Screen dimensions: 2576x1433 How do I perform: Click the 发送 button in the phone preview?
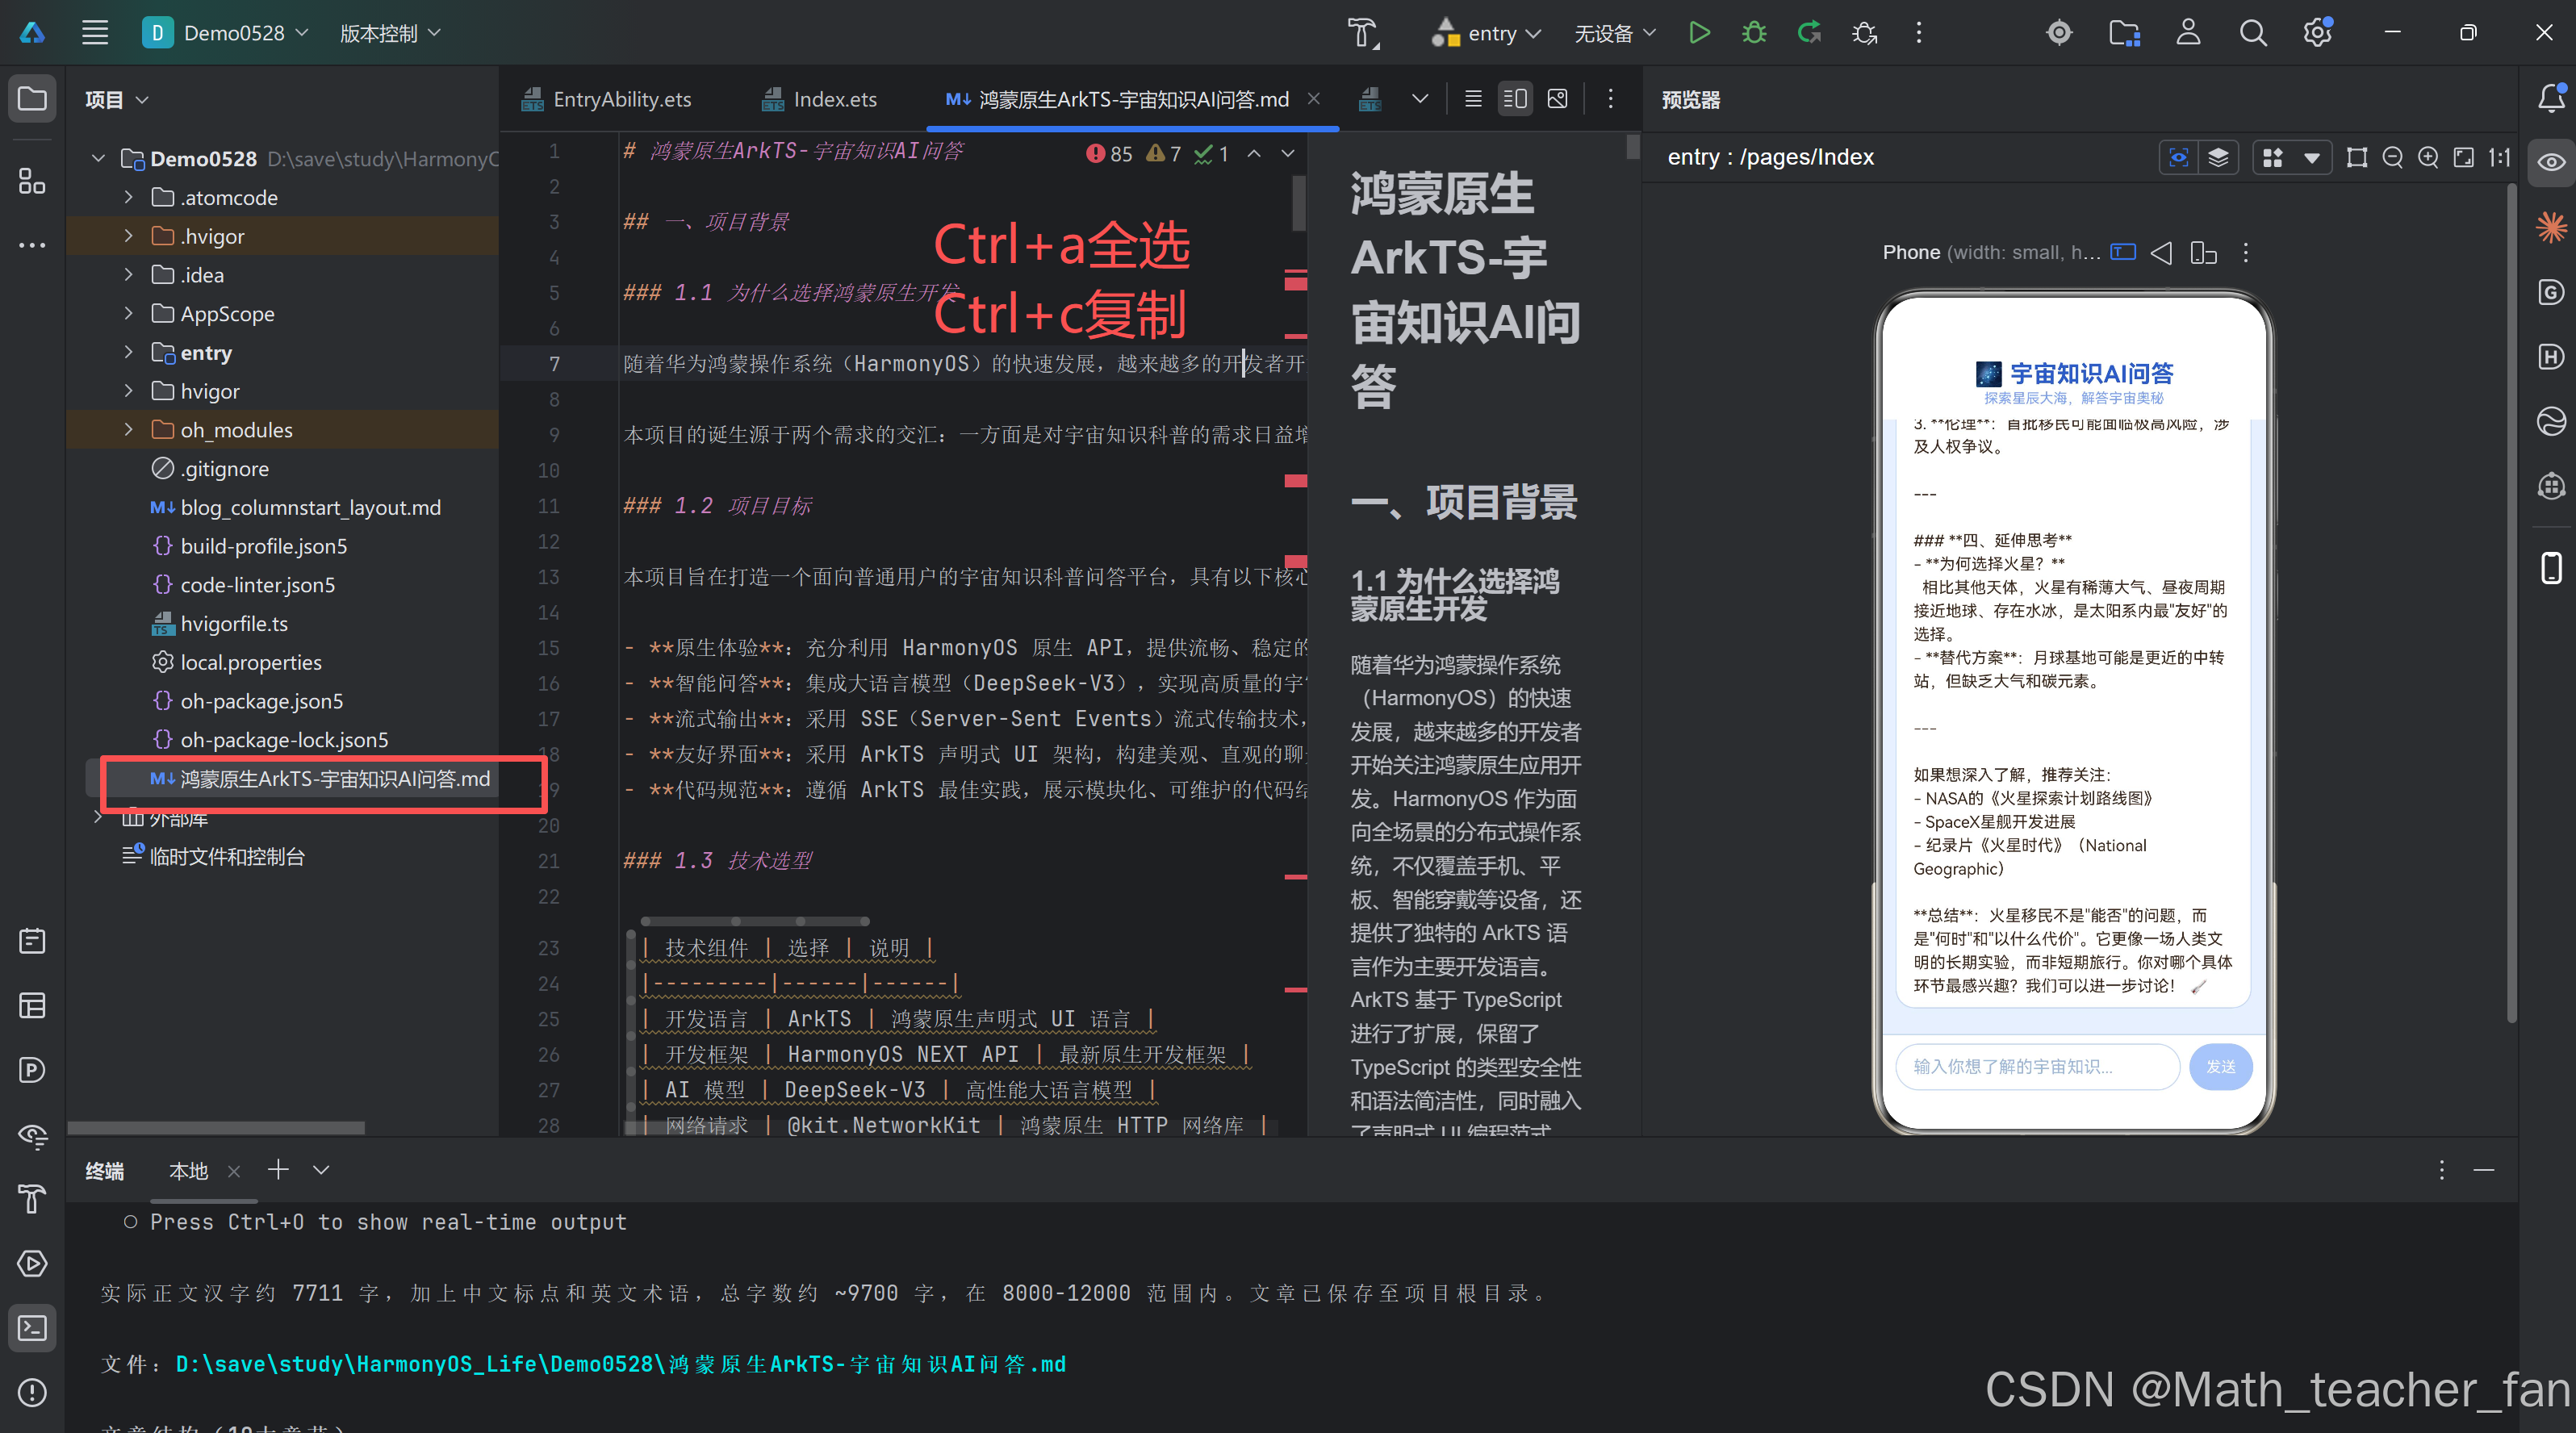(x=2220, y=1066)
